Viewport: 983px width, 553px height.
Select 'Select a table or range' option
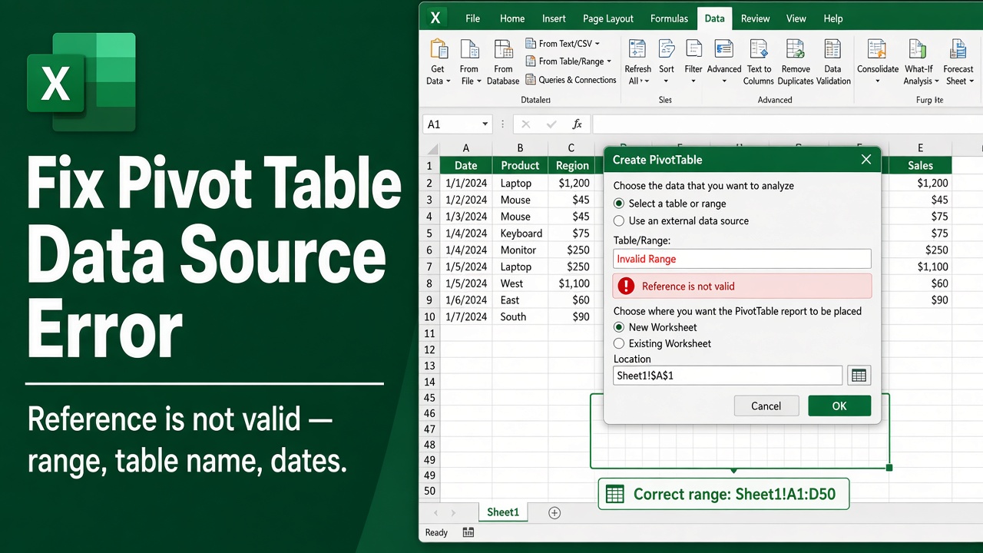619,204
